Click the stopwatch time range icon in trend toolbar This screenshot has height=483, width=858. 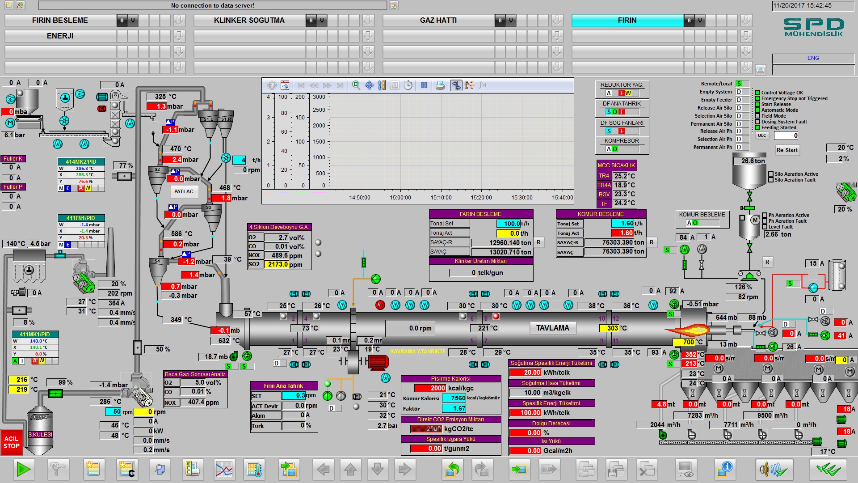coord(408,85)
